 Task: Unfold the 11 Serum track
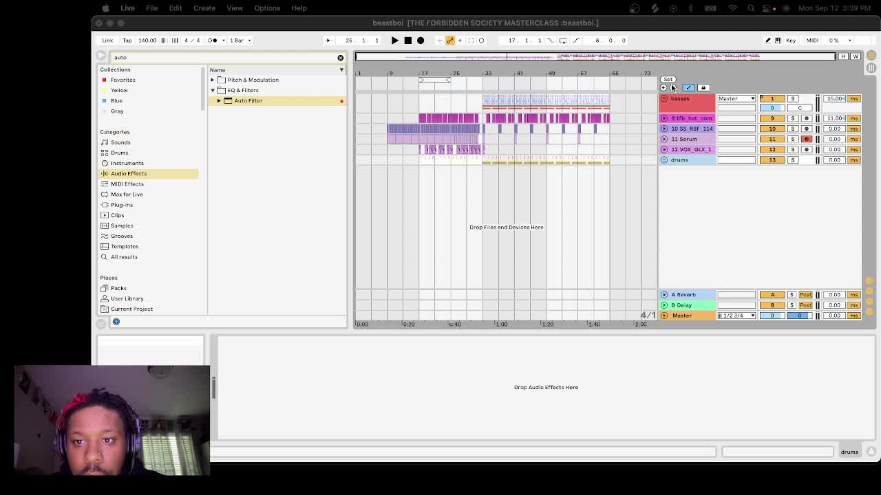pos(664,139)
